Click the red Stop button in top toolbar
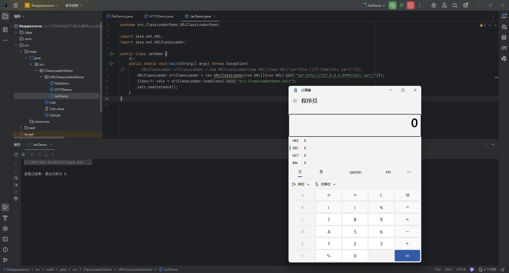The image size is (509, 273). pyautogui.click(x=410, y=5)
